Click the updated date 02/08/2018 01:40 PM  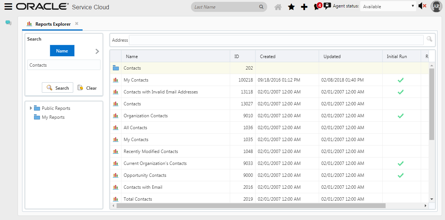[342, 80]
